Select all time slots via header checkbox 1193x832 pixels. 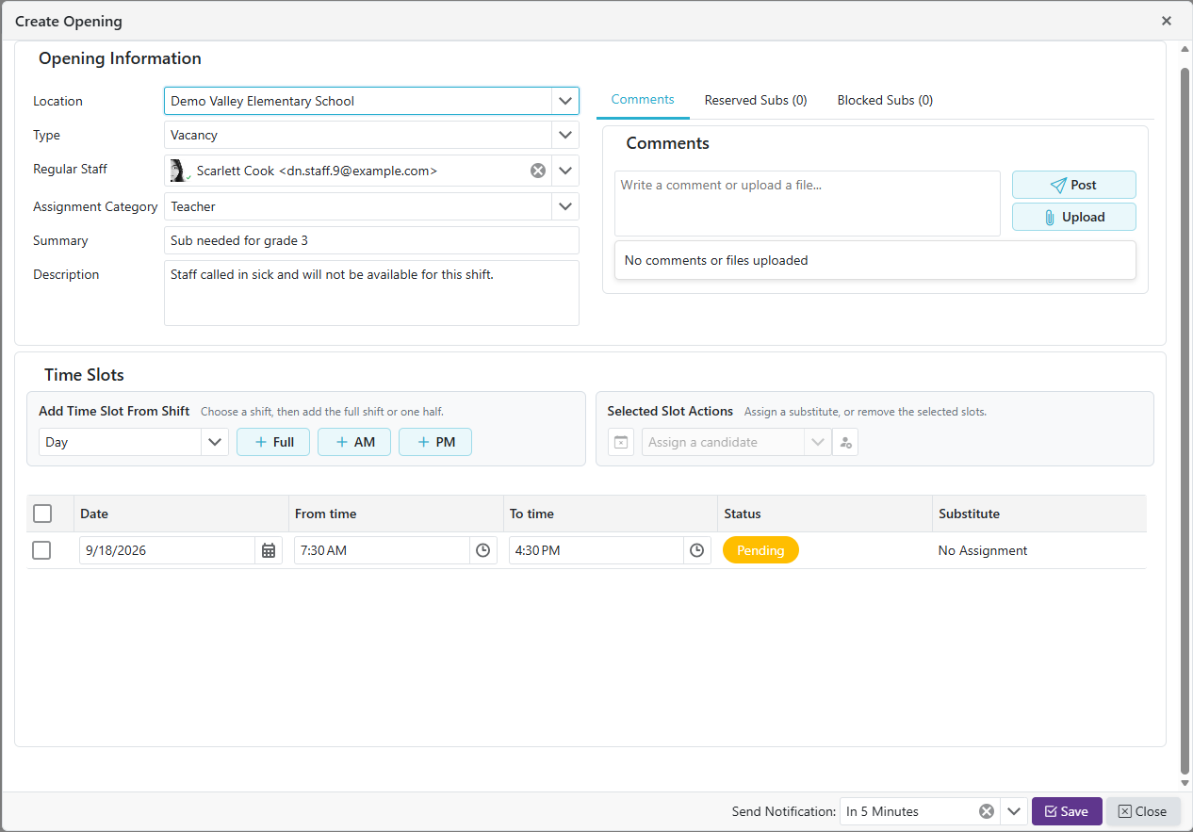pos(42,514)
